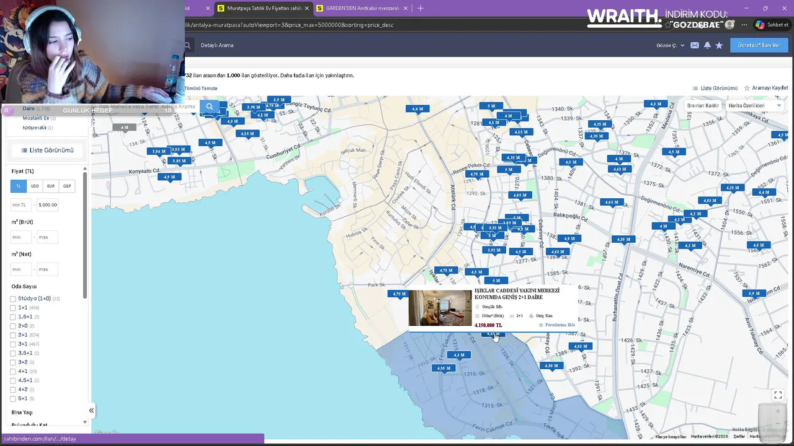Open the favorites star in the site header
The image size is (794, 446).
719,45
